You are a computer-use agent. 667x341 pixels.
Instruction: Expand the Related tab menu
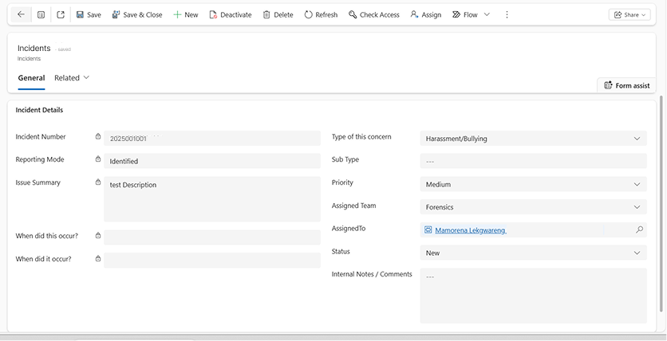click(x=72, y=78)
